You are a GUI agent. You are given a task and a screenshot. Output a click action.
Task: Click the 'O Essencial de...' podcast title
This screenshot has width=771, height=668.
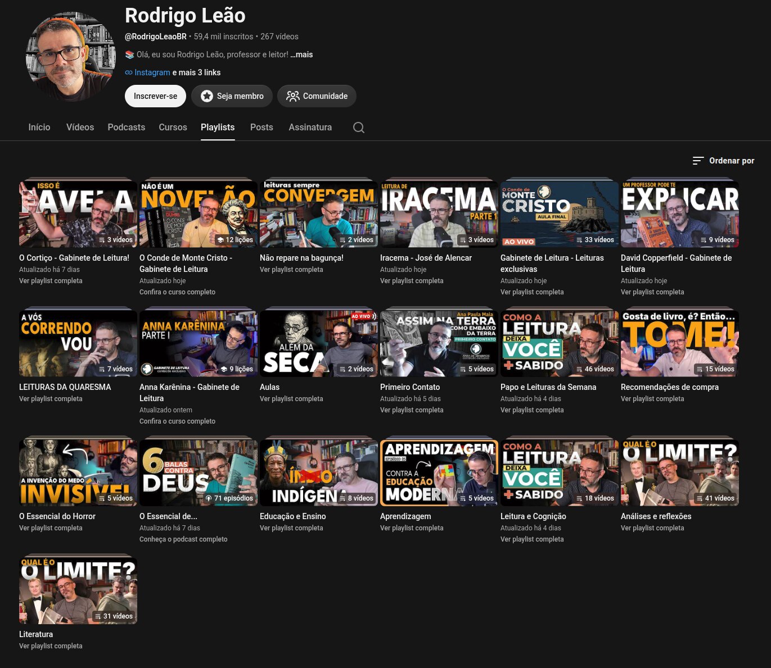[x=168, y=516]
